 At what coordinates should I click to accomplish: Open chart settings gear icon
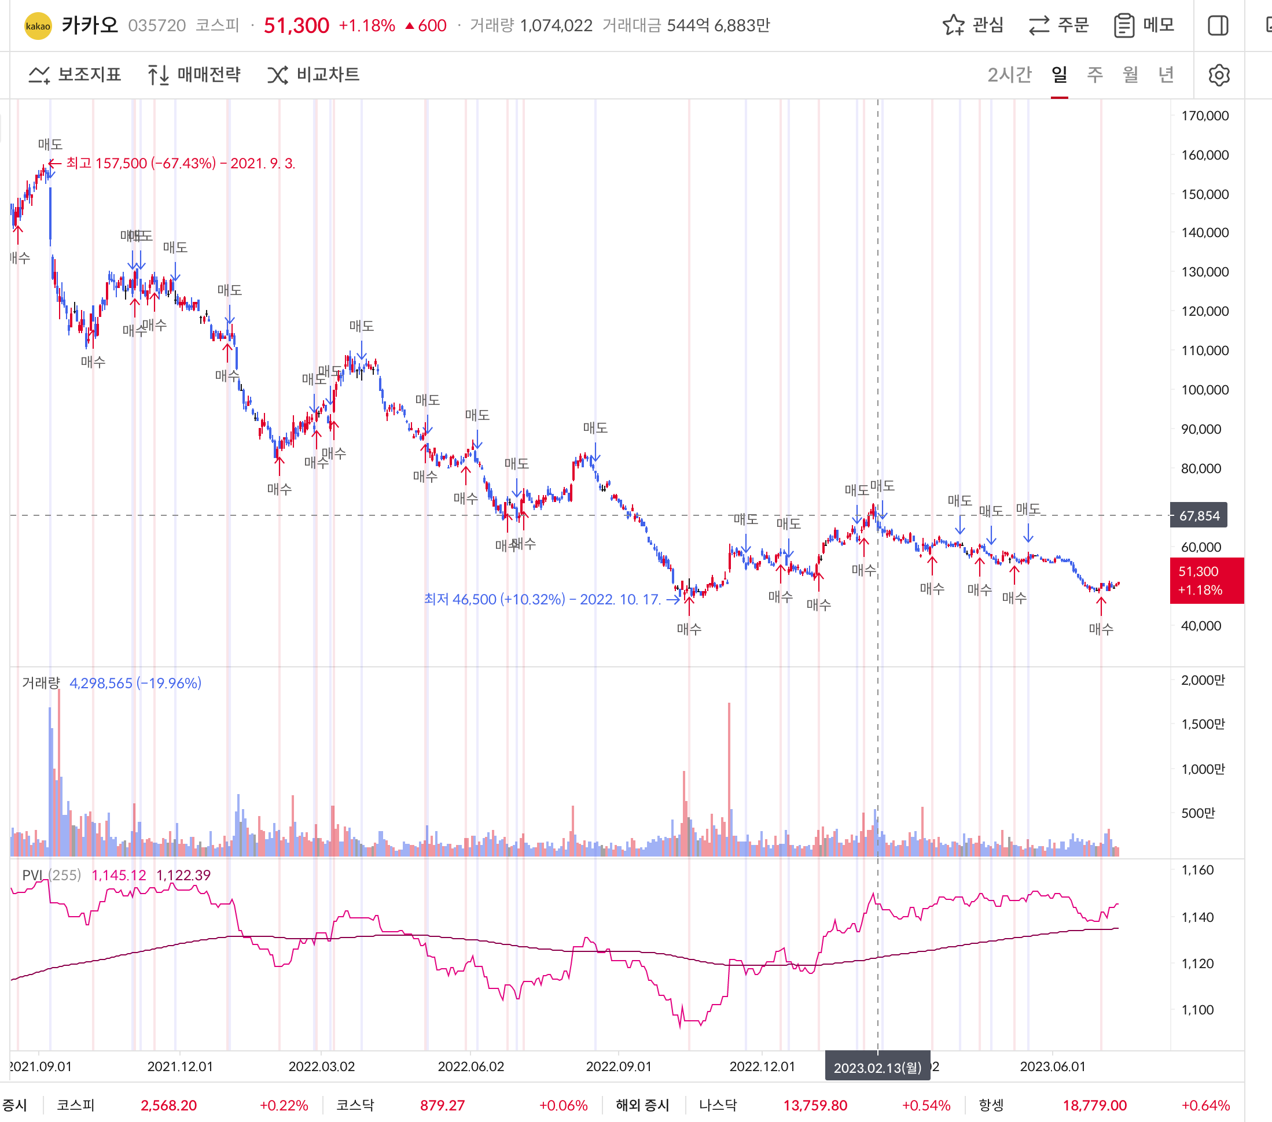(1219, 75)
